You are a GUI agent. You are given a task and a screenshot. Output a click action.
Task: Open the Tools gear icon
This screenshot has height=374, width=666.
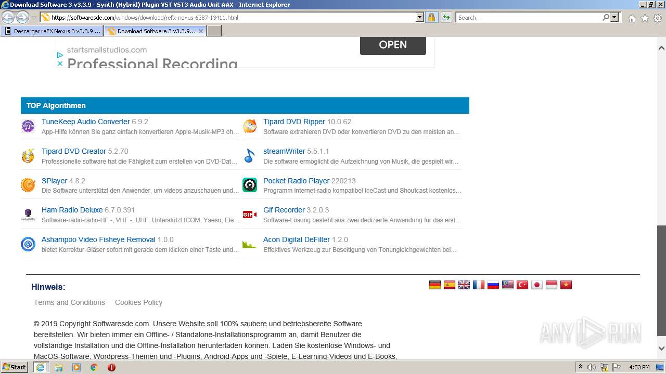(x=658, y=18)
